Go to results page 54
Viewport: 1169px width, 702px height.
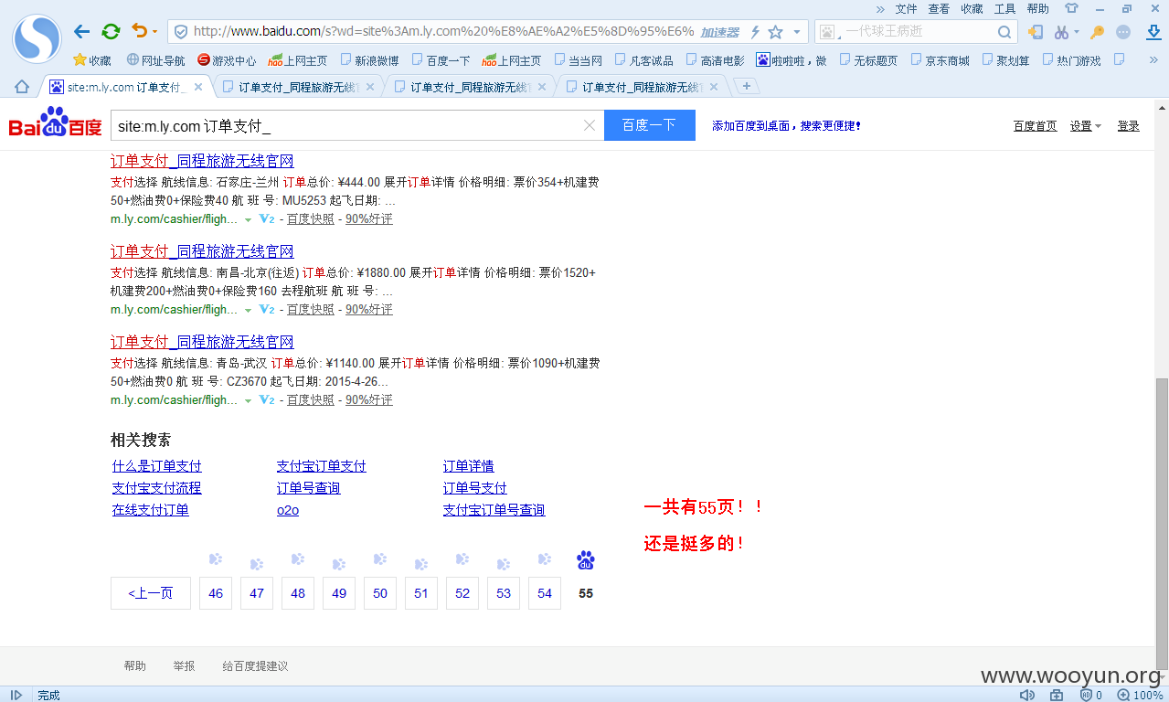(x=545, y=593)
